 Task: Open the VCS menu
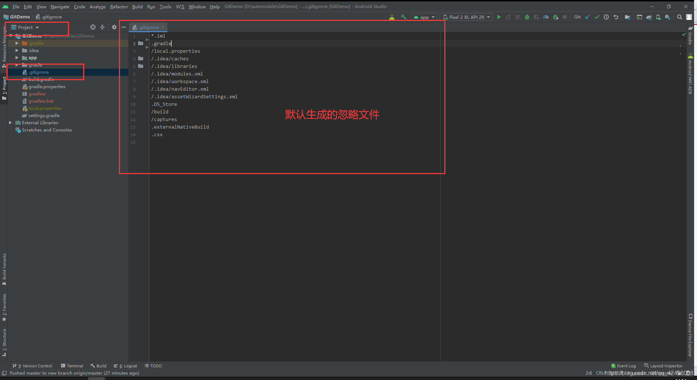pos(180,7)
